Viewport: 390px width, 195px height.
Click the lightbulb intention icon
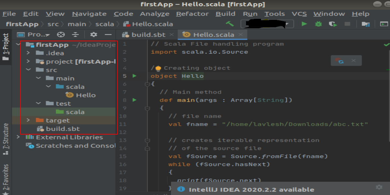click(158, 69)
